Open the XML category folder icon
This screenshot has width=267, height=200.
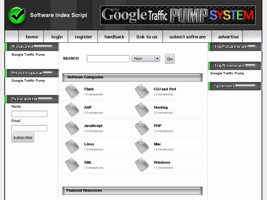click(x=72, y=165)
